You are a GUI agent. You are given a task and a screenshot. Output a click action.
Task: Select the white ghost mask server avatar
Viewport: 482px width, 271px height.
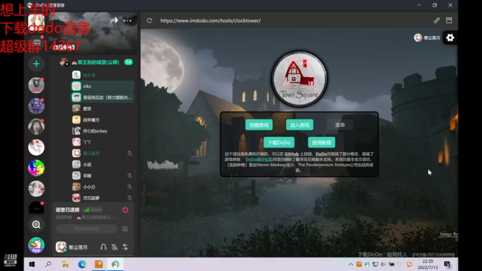tap(36, 147)
